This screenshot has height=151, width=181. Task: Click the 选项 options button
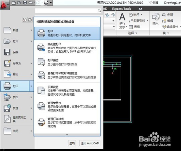point(72,143)
